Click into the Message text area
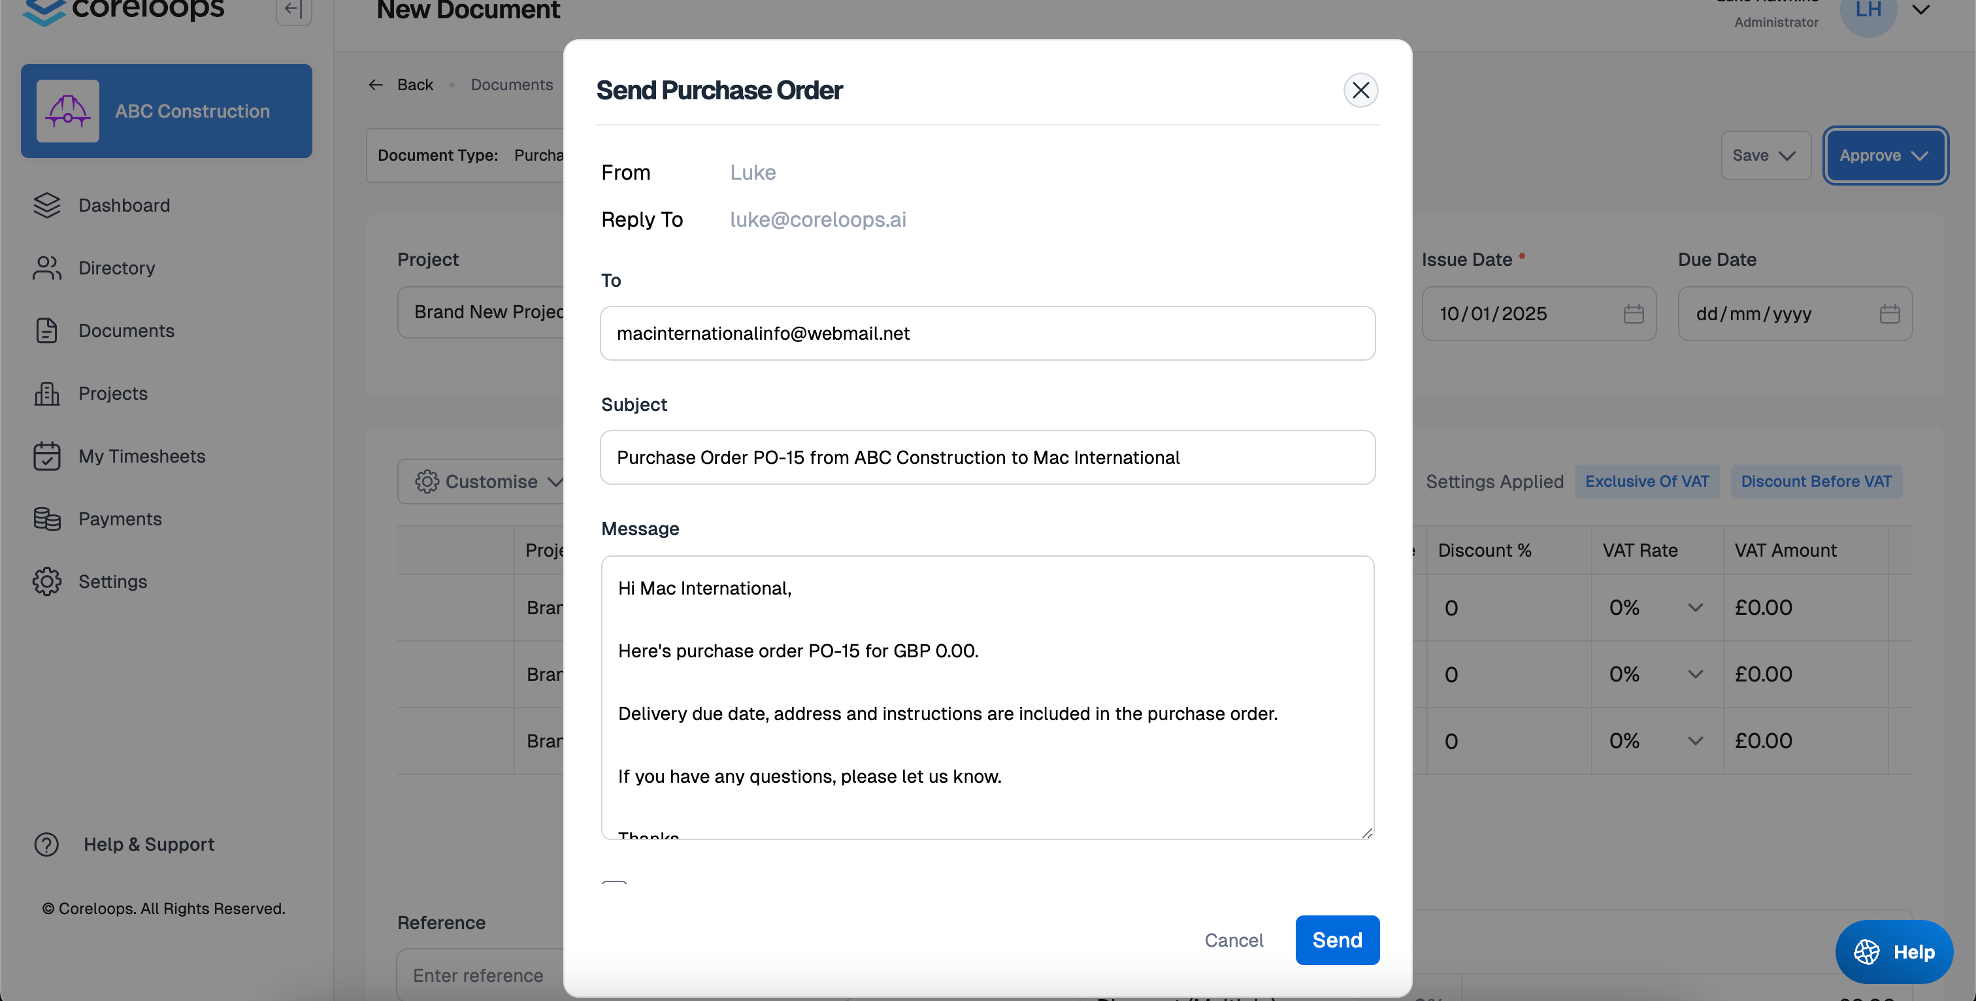This screenshot has width=1976, height=1001. 987,697
